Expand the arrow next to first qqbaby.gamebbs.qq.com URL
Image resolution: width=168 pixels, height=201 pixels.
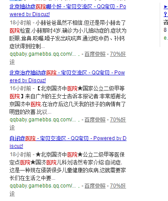[x=79, y=55]
